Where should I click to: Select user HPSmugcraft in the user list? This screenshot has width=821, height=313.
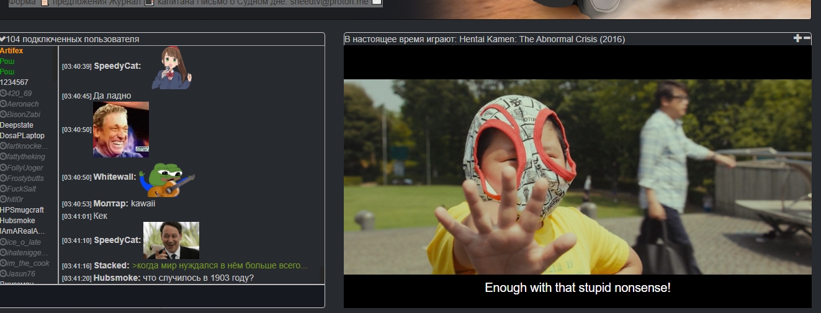(x=22, y=210)
